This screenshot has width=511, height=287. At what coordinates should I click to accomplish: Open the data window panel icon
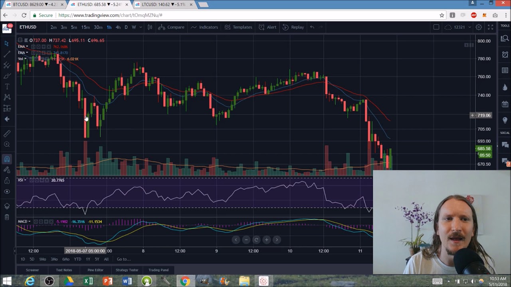click(x=505, y=71)
